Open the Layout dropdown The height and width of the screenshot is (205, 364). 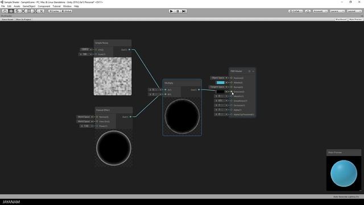pos(354,11)
